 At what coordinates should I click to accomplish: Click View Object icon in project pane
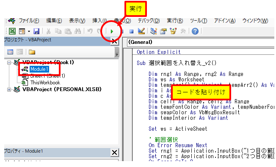point(19,52)
